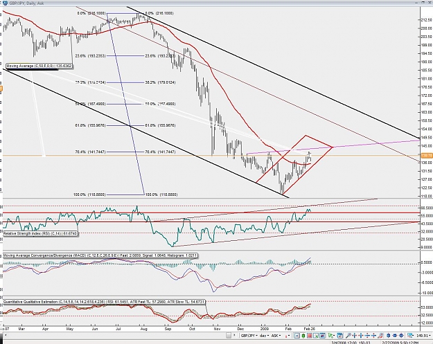Click the Feb 26 label on time axis
This screenshot has width=433, height=344.
pos(309,329)
